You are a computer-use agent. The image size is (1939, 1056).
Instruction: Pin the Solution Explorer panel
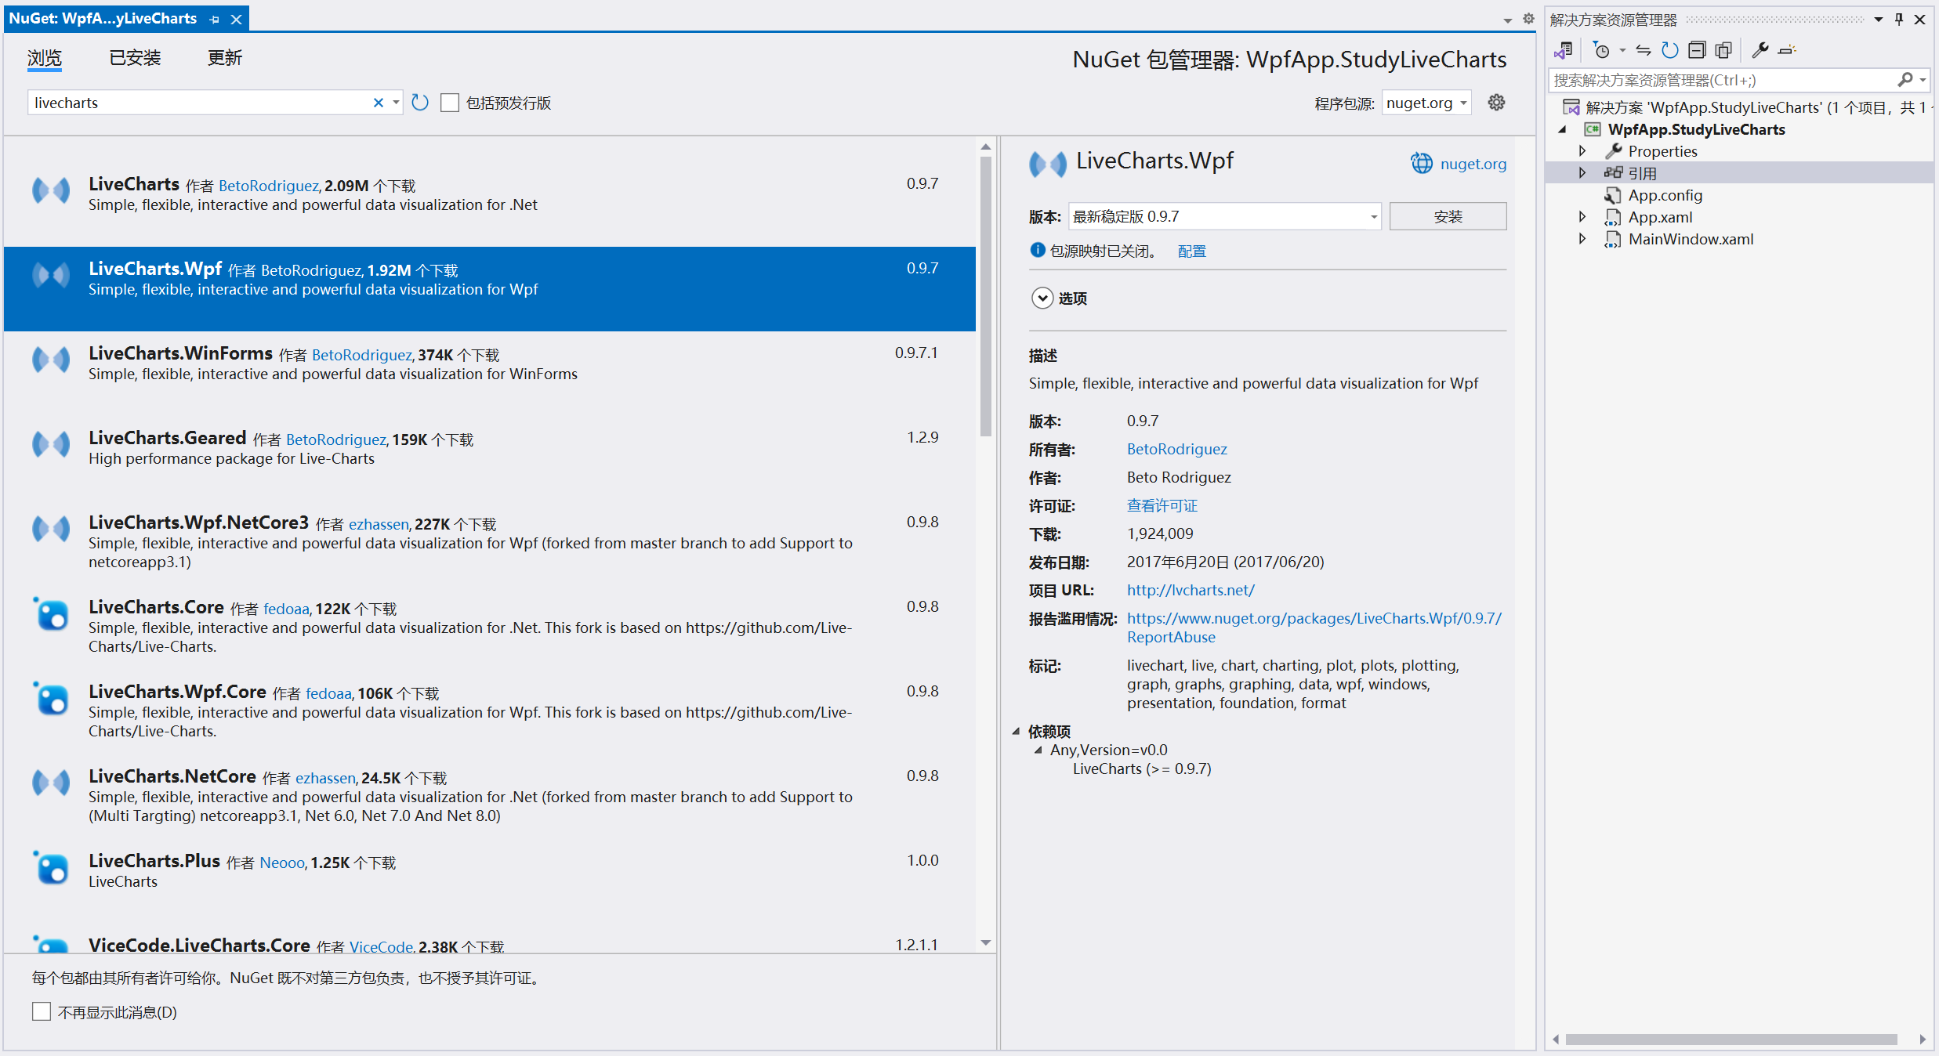point(1899,20)
